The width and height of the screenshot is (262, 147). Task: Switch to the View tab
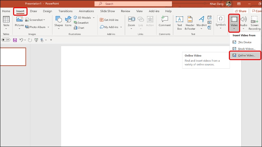tap(140, 11)
